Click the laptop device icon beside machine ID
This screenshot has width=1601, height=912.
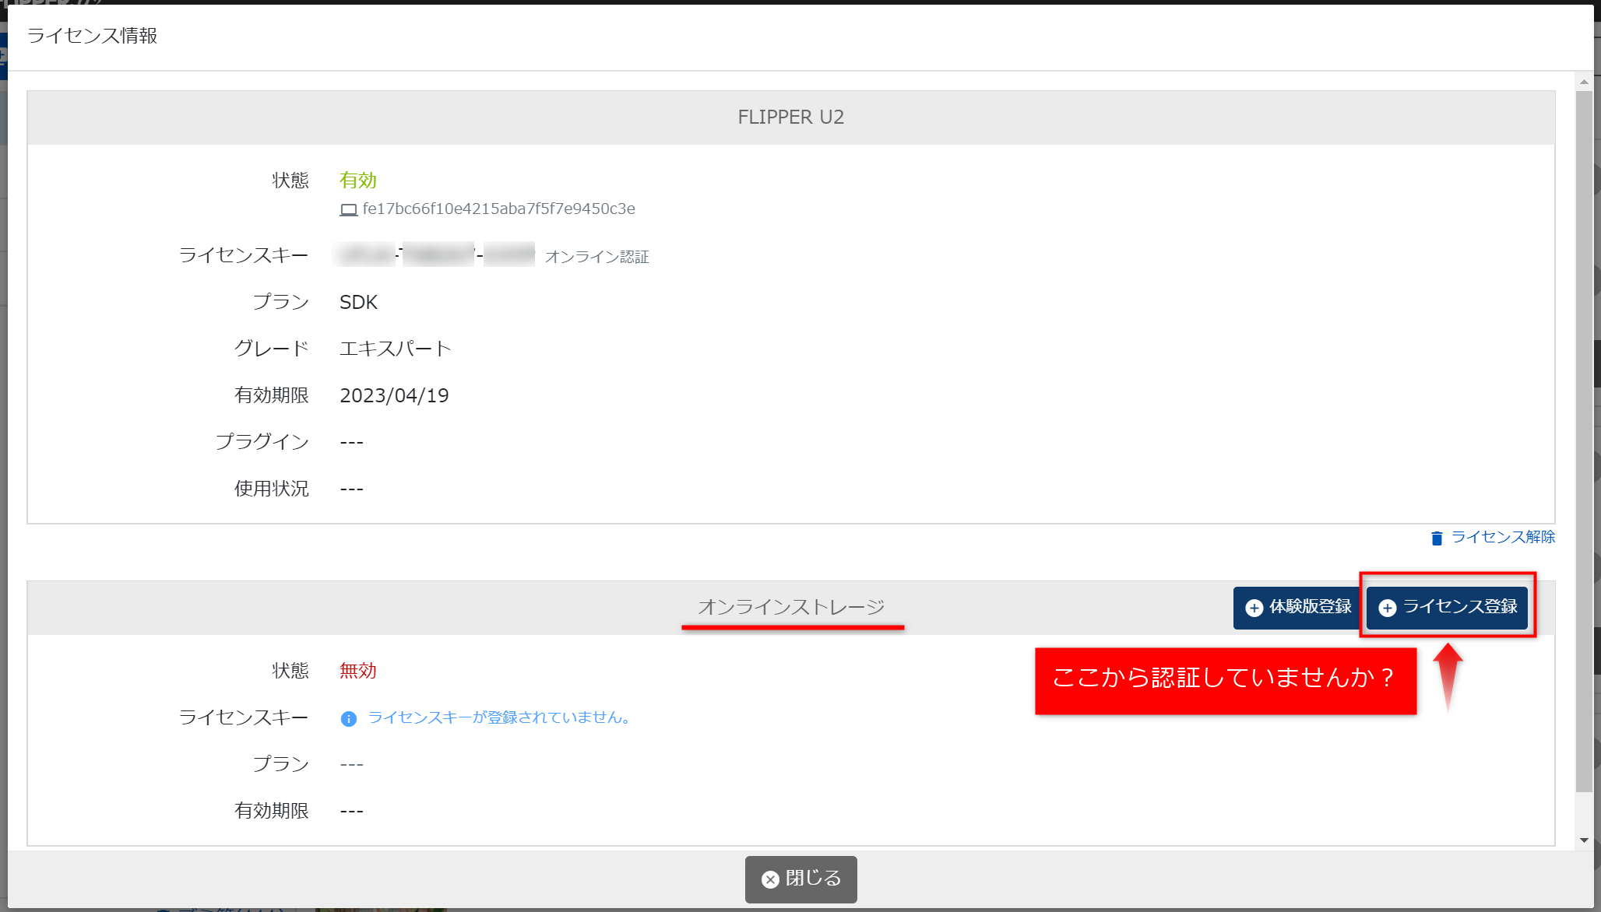(x=348, y=209)
